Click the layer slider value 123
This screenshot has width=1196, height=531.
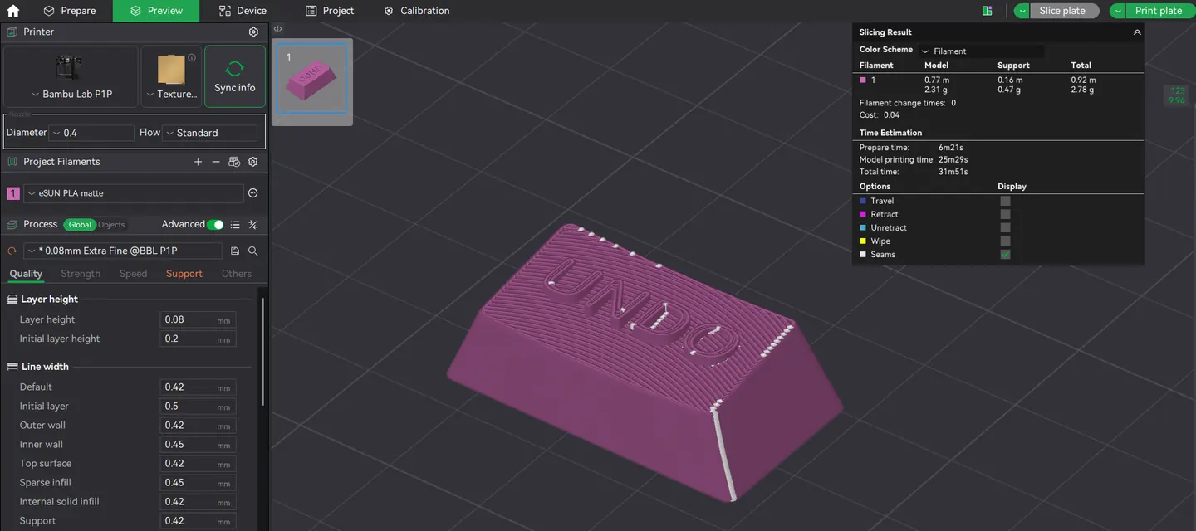(x=1177, y=90)
